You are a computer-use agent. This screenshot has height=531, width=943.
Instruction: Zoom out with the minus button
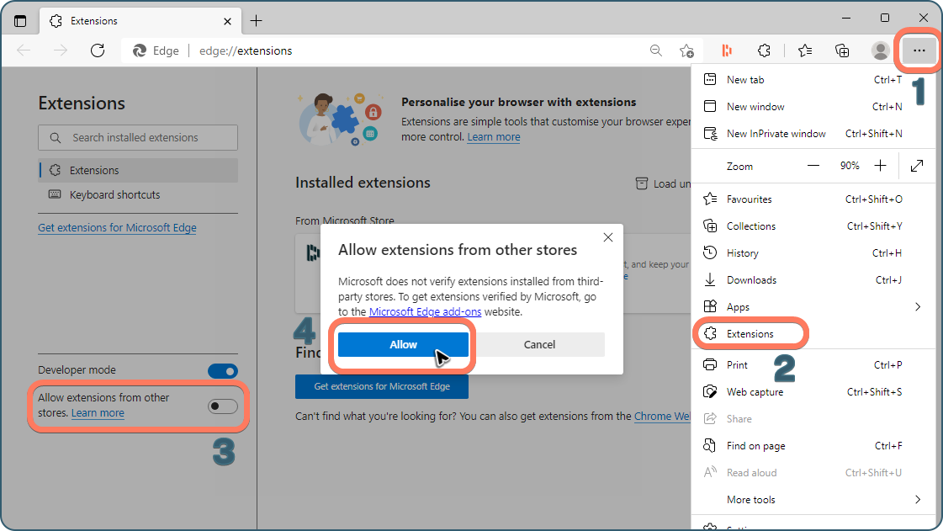pos(813,166)
